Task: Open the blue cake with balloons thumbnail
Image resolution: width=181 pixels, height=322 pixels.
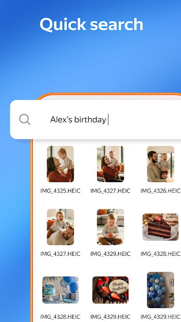Action: pyautogui.click(x=60, y=290)
